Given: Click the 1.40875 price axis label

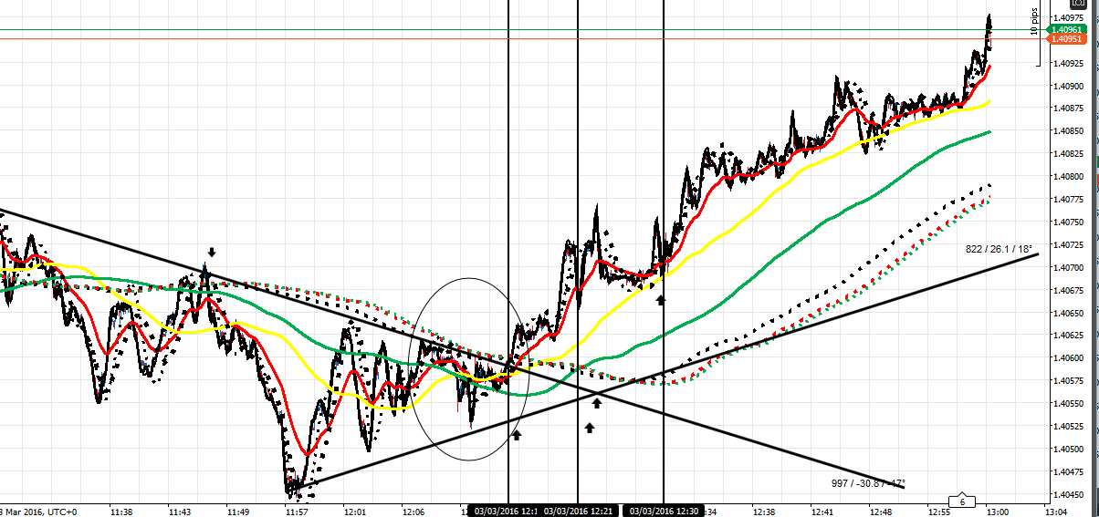Looking at the screenshot, I should click(x=1068, y=109).
